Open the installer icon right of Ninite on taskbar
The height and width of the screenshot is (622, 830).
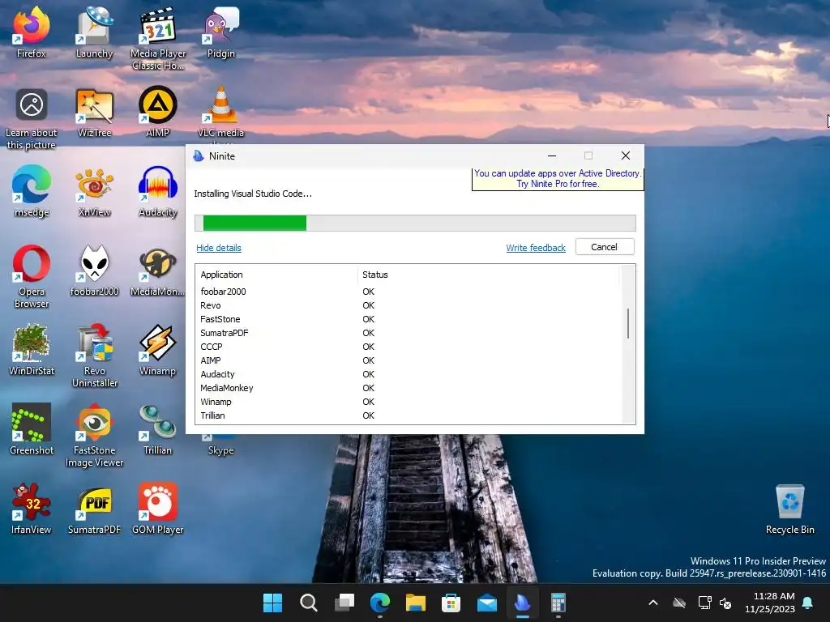coord(558,603)
